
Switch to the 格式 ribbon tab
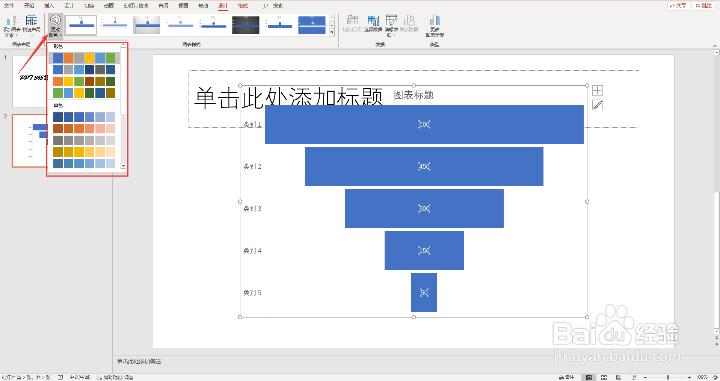(243, 6)
